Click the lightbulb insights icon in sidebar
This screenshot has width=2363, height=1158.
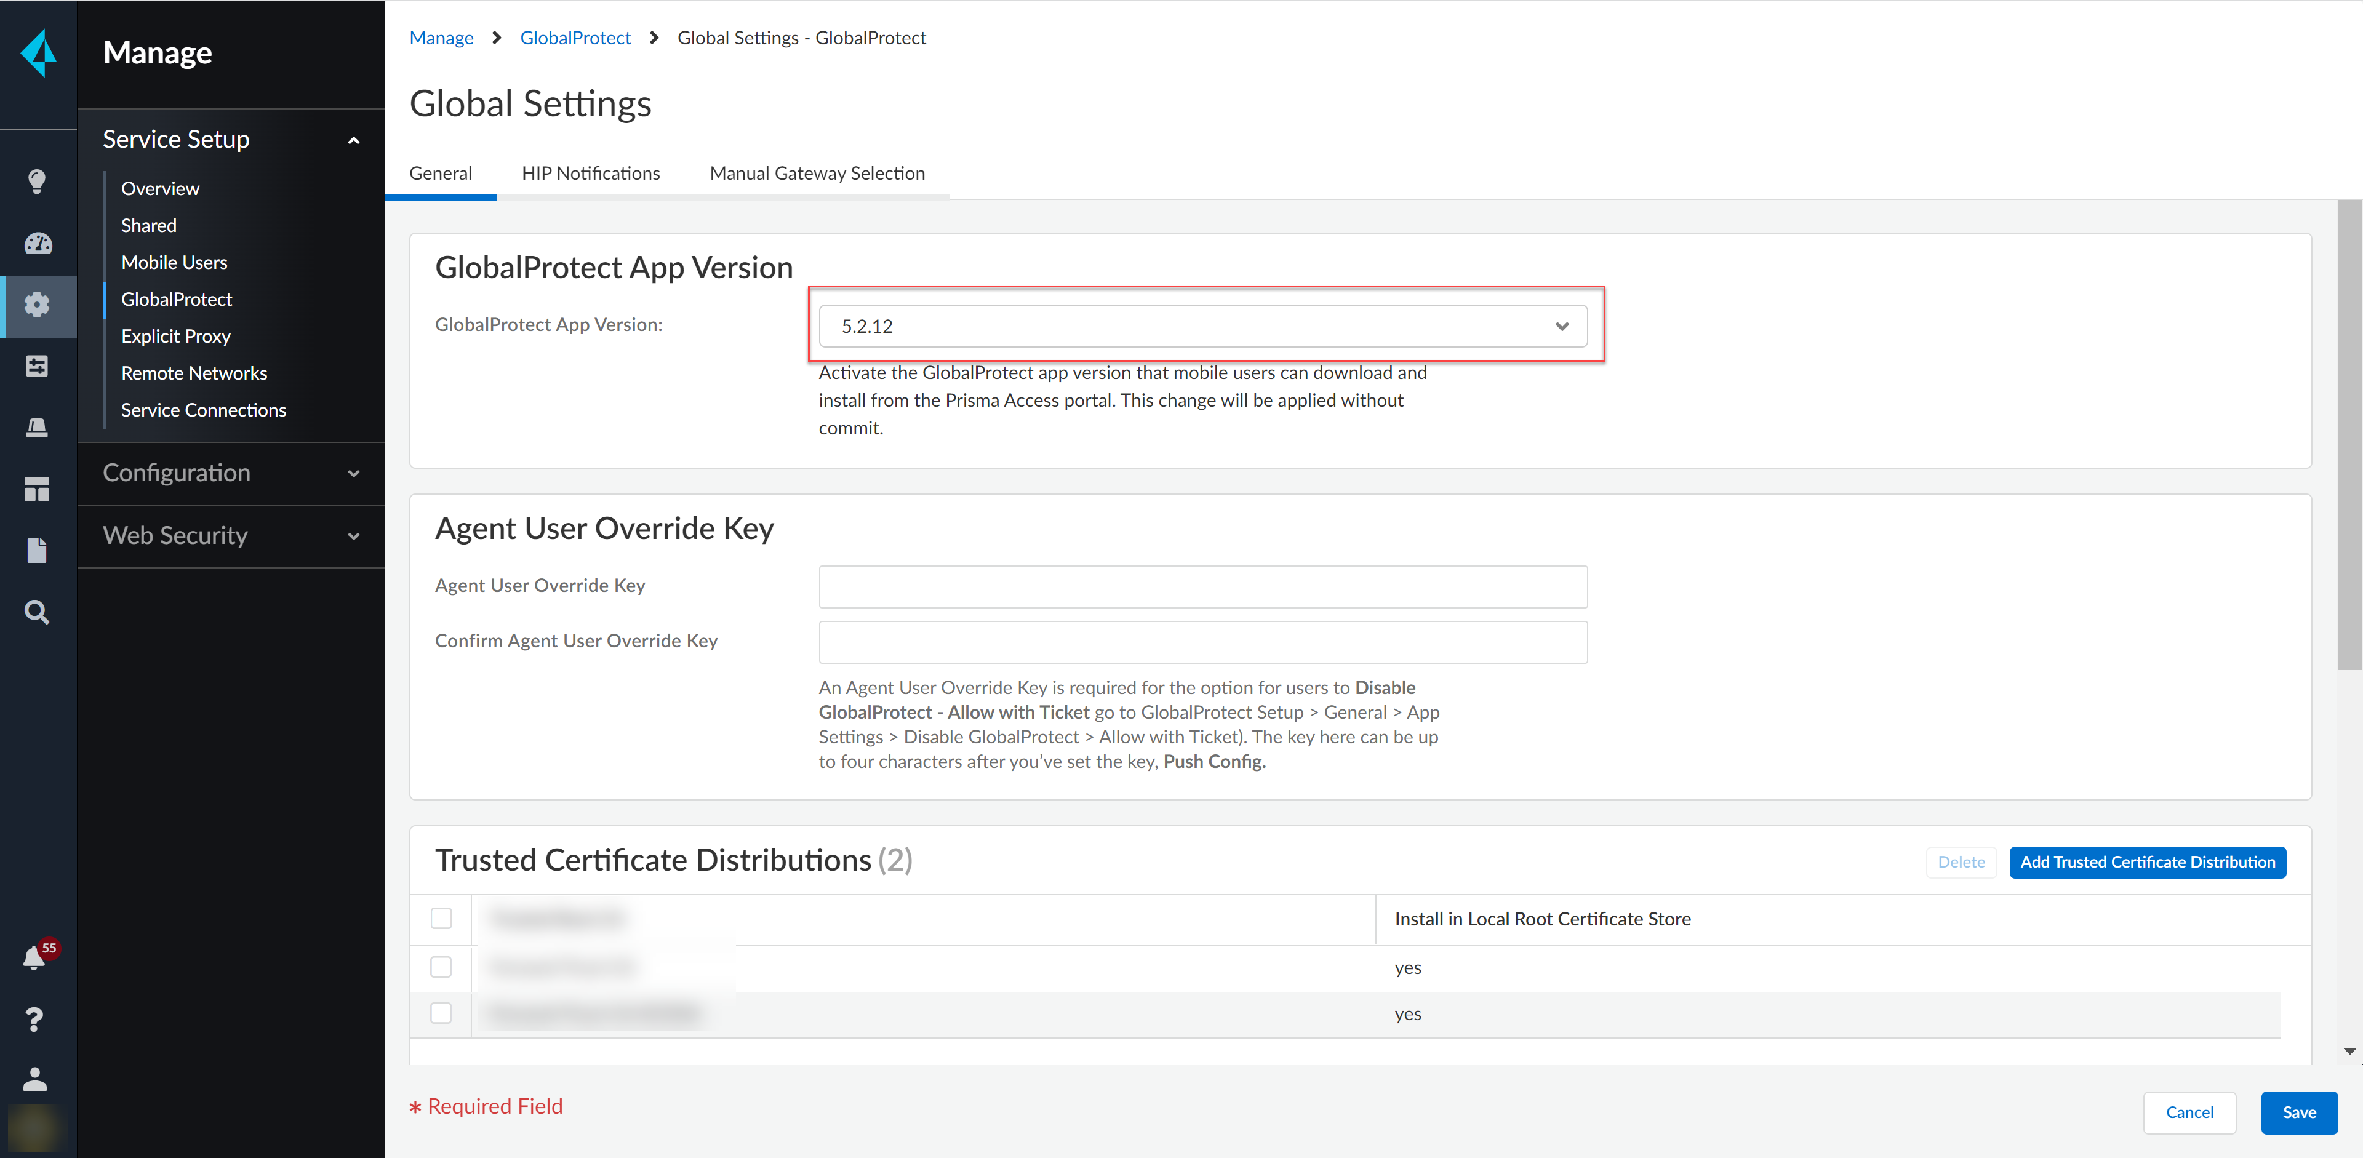pyautogui.click(x=37, y=181)
